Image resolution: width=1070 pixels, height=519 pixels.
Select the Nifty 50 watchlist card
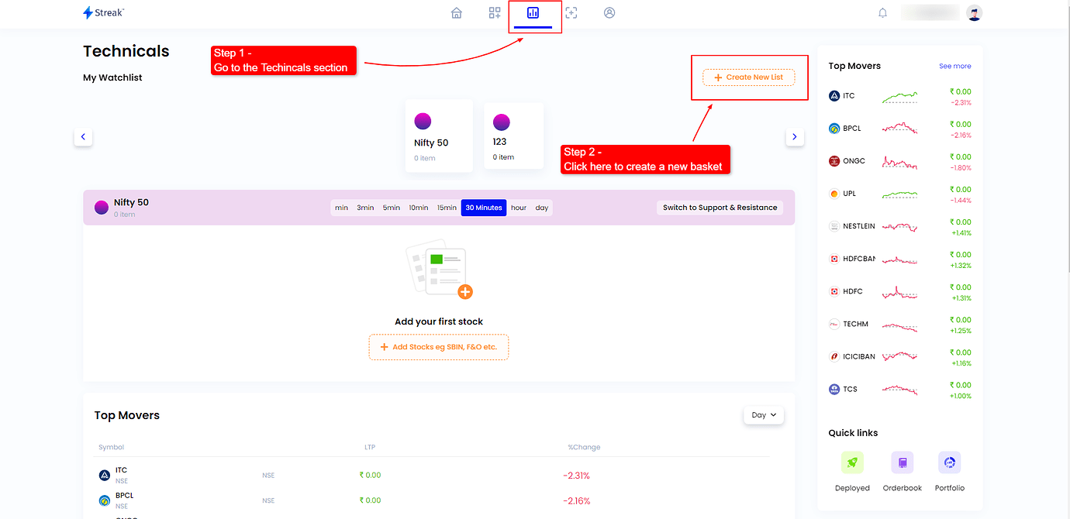tap(439, 136)
